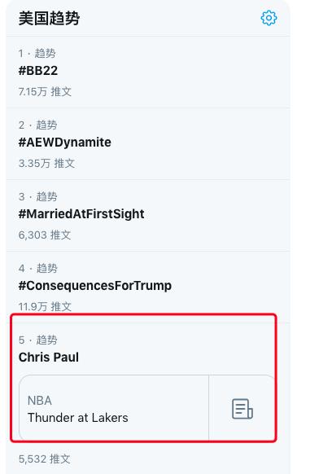319x474 pixels.
Task: Click the NBA category label in card
Action: [40, 401]
